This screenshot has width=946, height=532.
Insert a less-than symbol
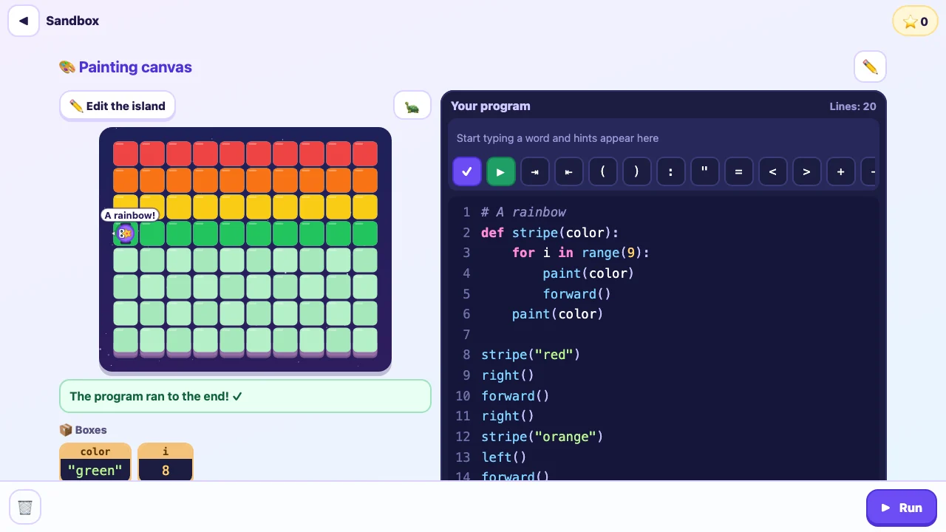pyautogui.click(x=773, y=171)
